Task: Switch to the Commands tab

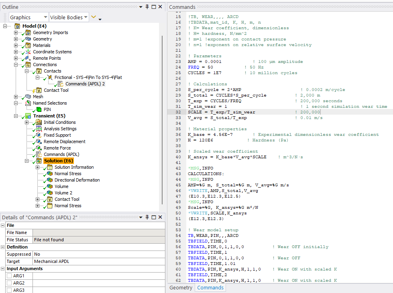Action: click(210, 288)
